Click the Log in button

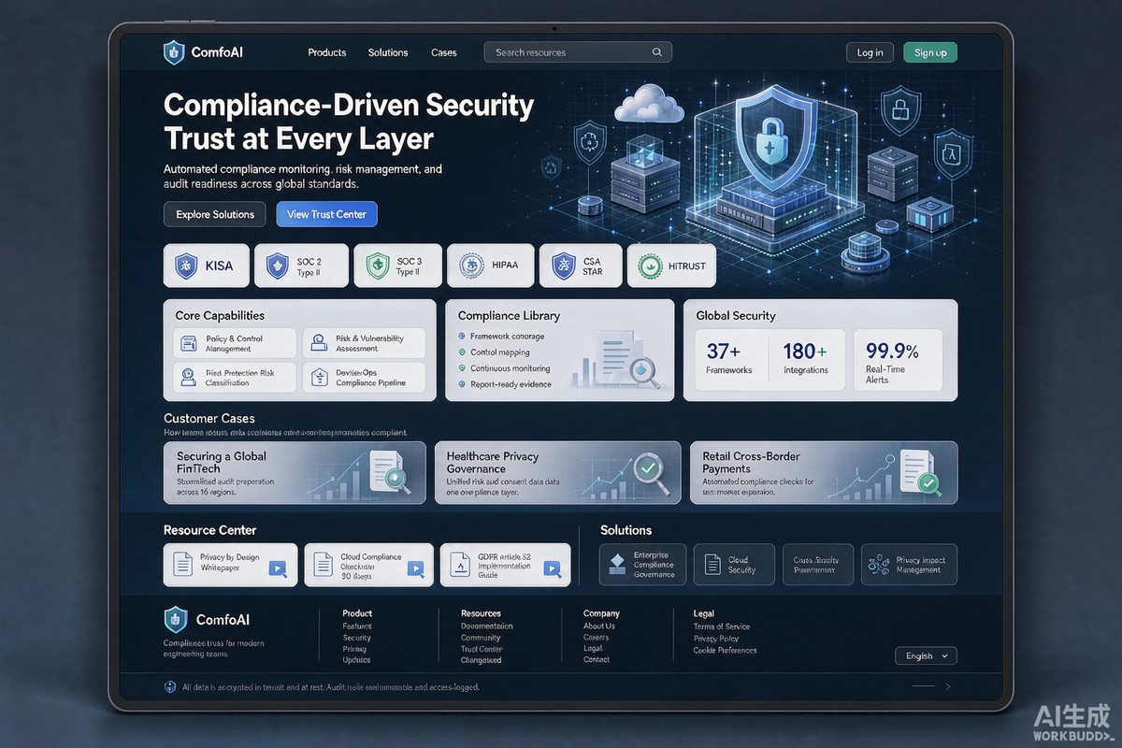pos(870,52)
